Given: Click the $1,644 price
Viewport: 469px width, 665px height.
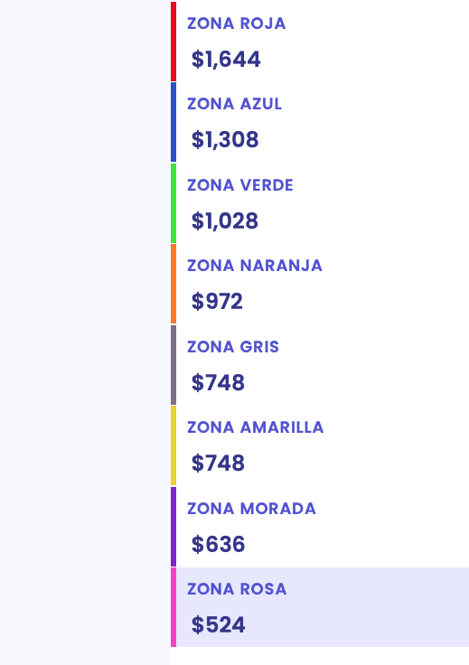Looking at the screenshot, I should coord(226,60).
